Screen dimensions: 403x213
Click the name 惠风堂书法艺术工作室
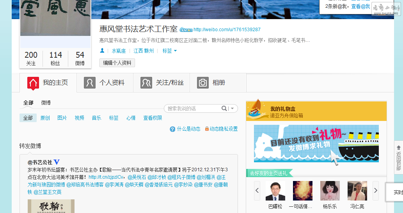point(138,29)
